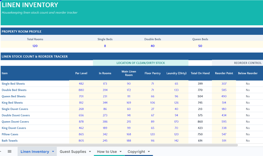Screen dimensions: 263x156
Task: Click the Single Duvet Covers row label
Action: [x=15, y=109]
